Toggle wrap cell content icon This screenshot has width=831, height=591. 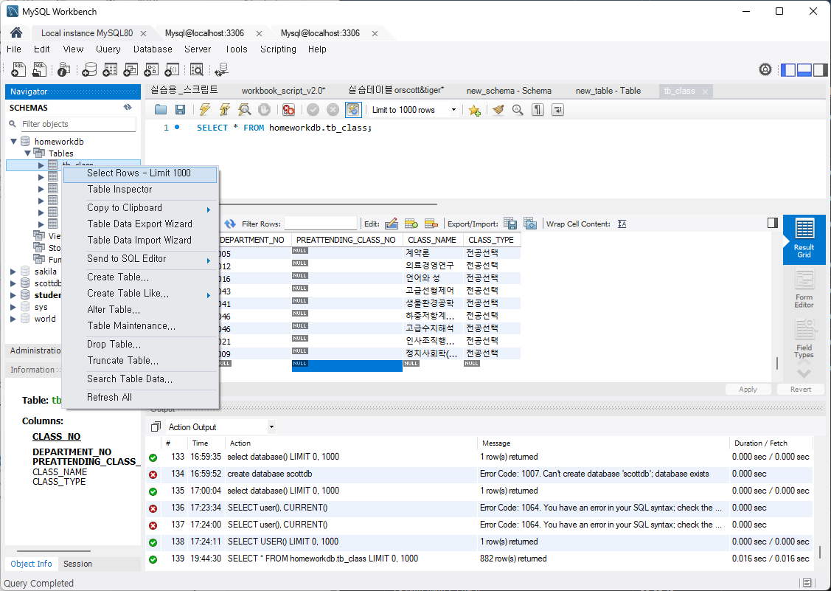click(x=622, y=224)
